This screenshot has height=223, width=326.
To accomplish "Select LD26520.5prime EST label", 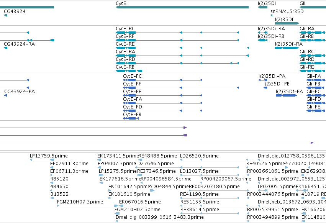I will point(199,156).
